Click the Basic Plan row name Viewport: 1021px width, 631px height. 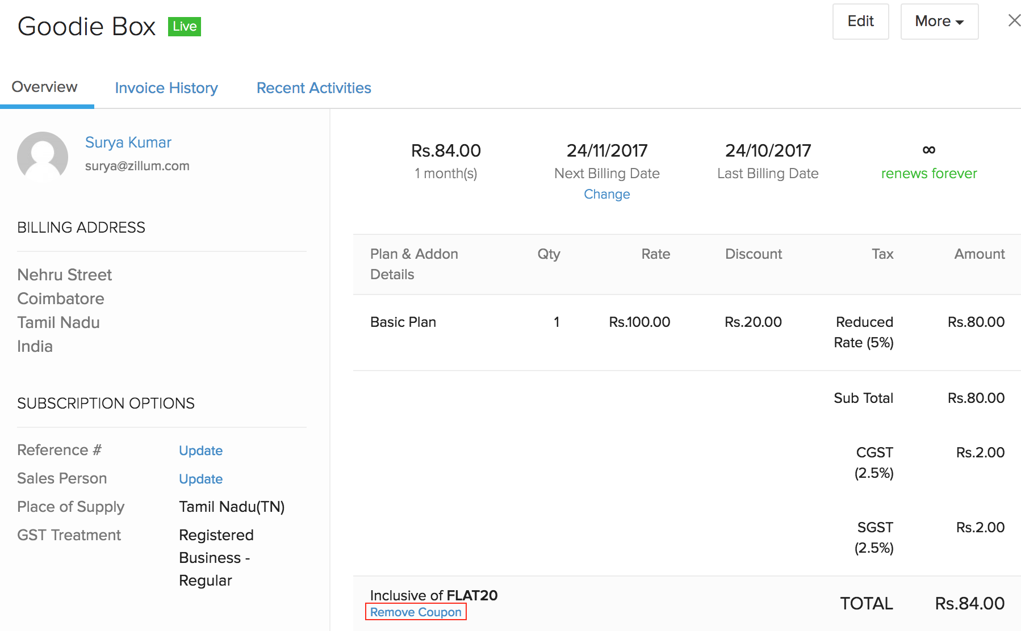coord(403,322)
